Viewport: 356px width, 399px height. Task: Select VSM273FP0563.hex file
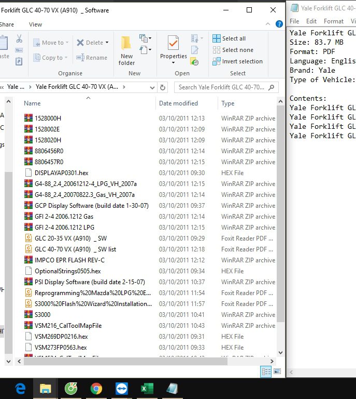click(x=61, y=348)
